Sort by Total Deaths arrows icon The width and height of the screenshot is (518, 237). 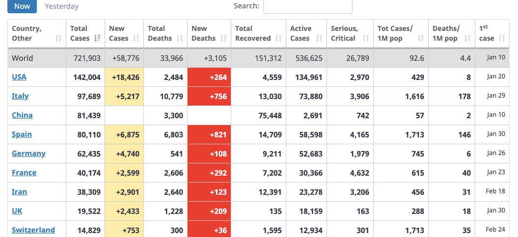(x=180, y=38)
